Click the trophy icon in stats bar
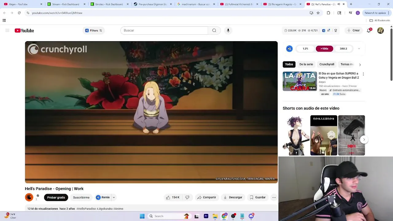393x221 pixels. 336,30
